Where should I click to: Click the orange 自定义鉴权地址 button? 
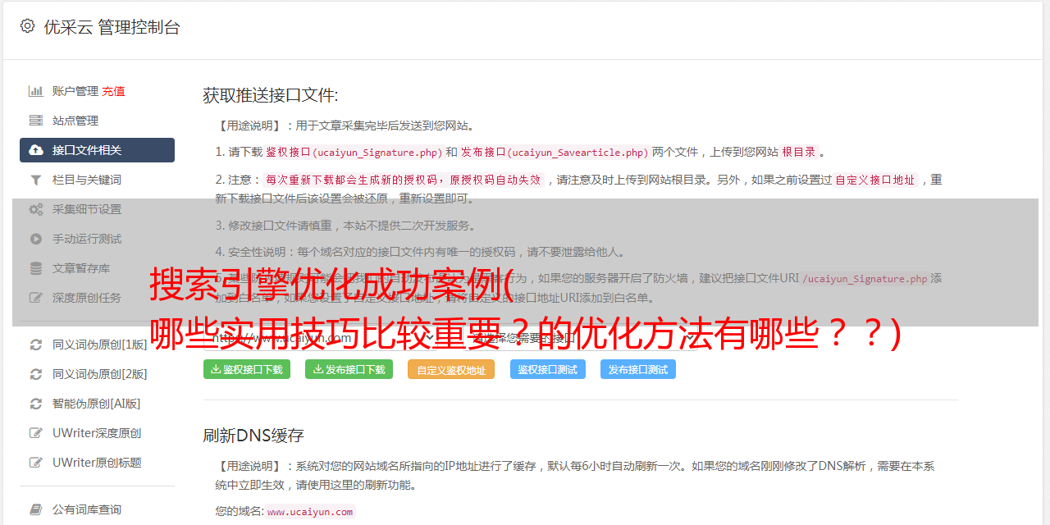coord(451,369)
